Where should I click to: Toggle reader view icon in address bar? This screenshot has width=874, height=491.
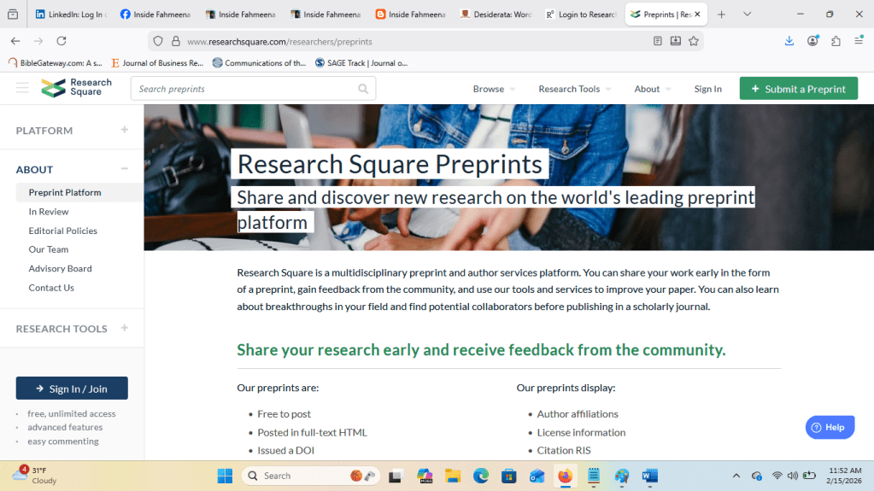(x=658, y=41)
